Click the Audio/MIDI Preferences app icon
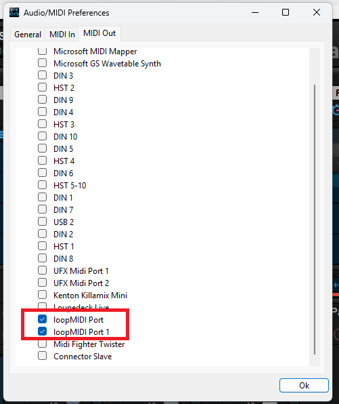 pos(14,12)
